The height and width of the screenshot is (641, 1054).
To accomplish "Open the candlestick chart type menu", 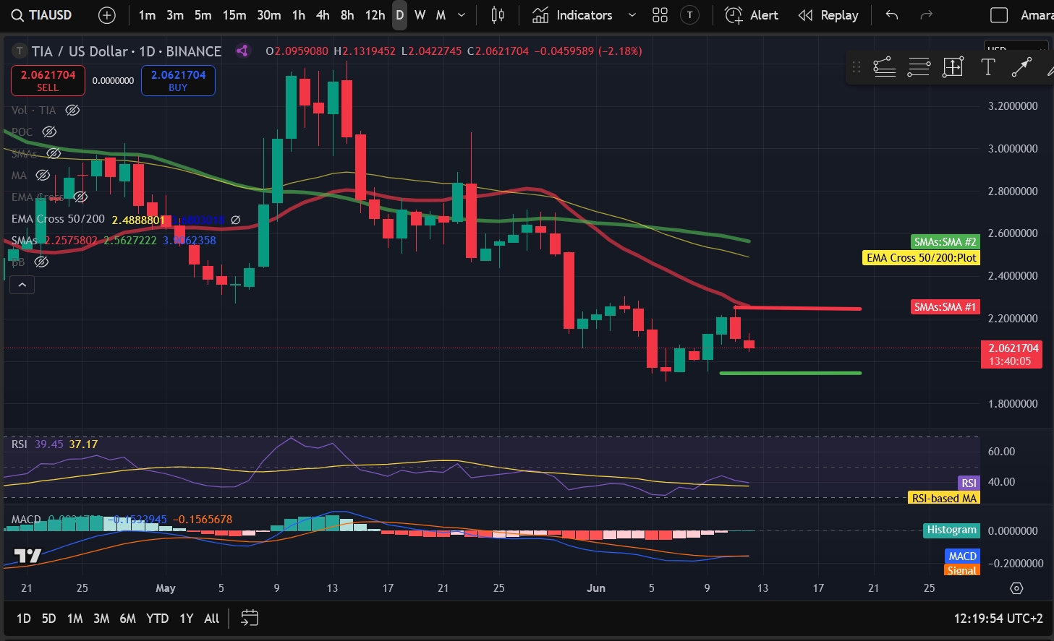I will (498, 15).
